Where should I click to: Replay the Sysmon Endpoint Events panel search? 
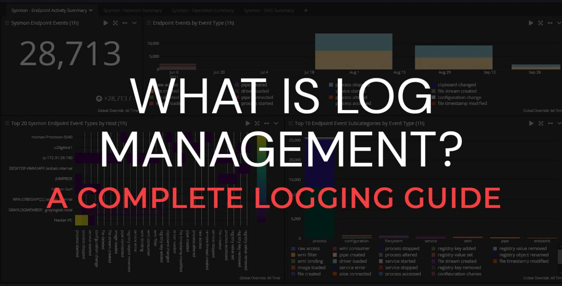point(105,23)
